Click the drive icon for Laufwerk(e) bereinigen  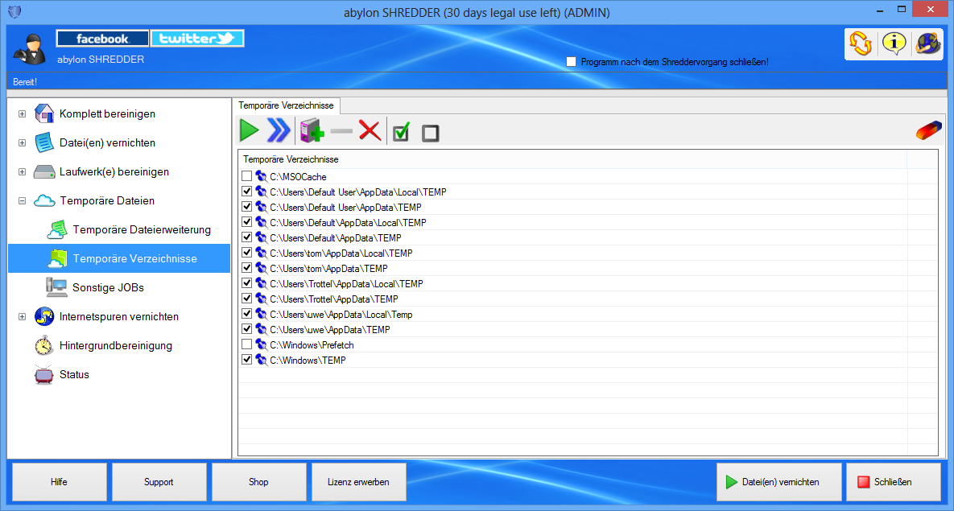(44, 171)
